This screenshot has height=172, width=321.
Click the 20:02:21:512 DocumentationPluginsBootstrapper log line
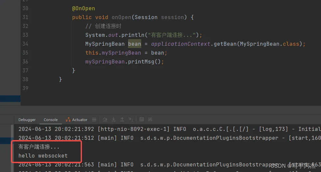(170, 138)
